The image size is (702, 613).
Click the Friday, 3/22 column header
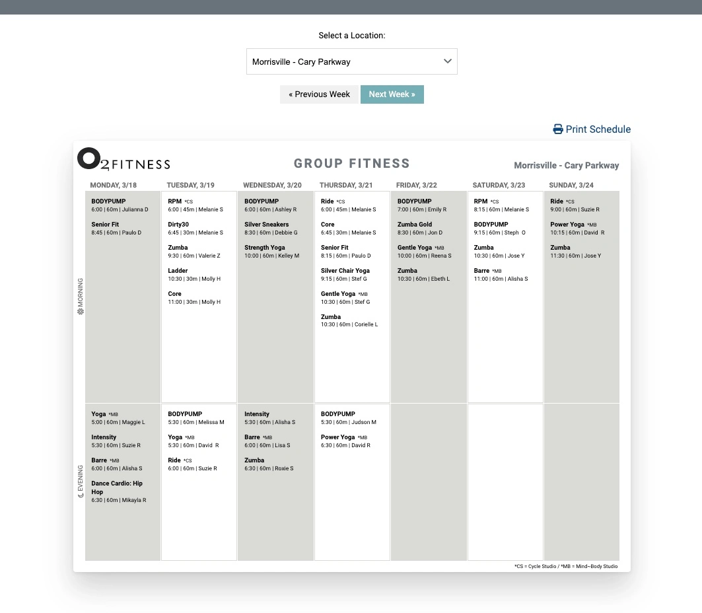(x=416, y=186)
